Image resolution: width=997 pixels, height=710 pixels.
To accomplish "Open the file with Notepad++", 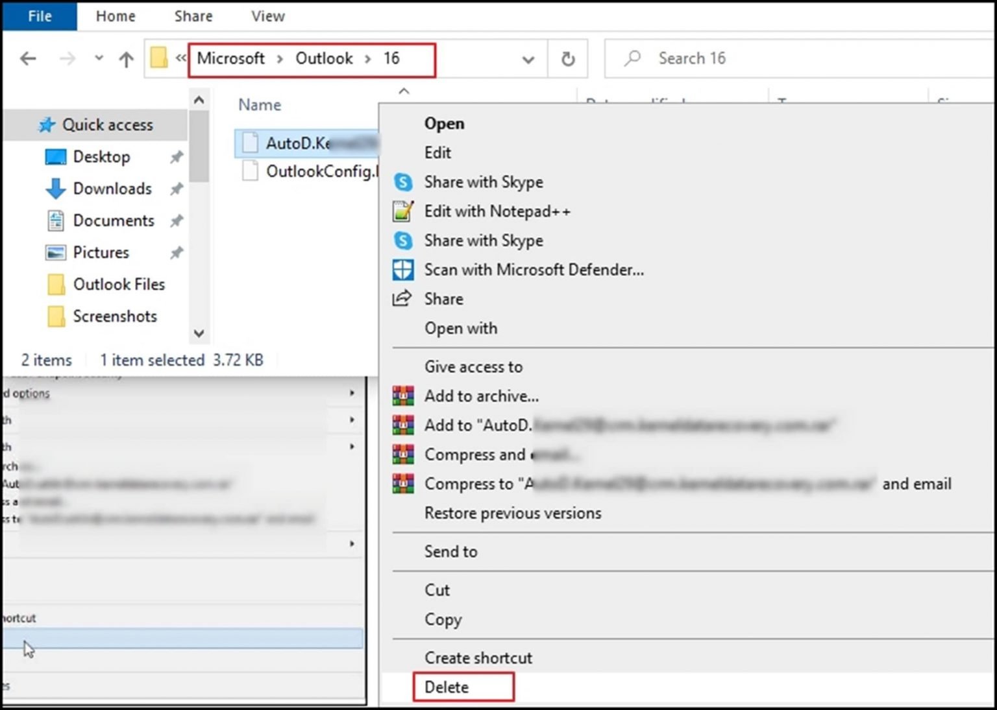I will coord(497,211).
